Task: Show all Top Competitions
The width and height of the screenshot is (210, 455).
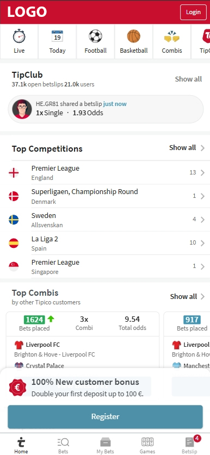Action: (187, 148)
